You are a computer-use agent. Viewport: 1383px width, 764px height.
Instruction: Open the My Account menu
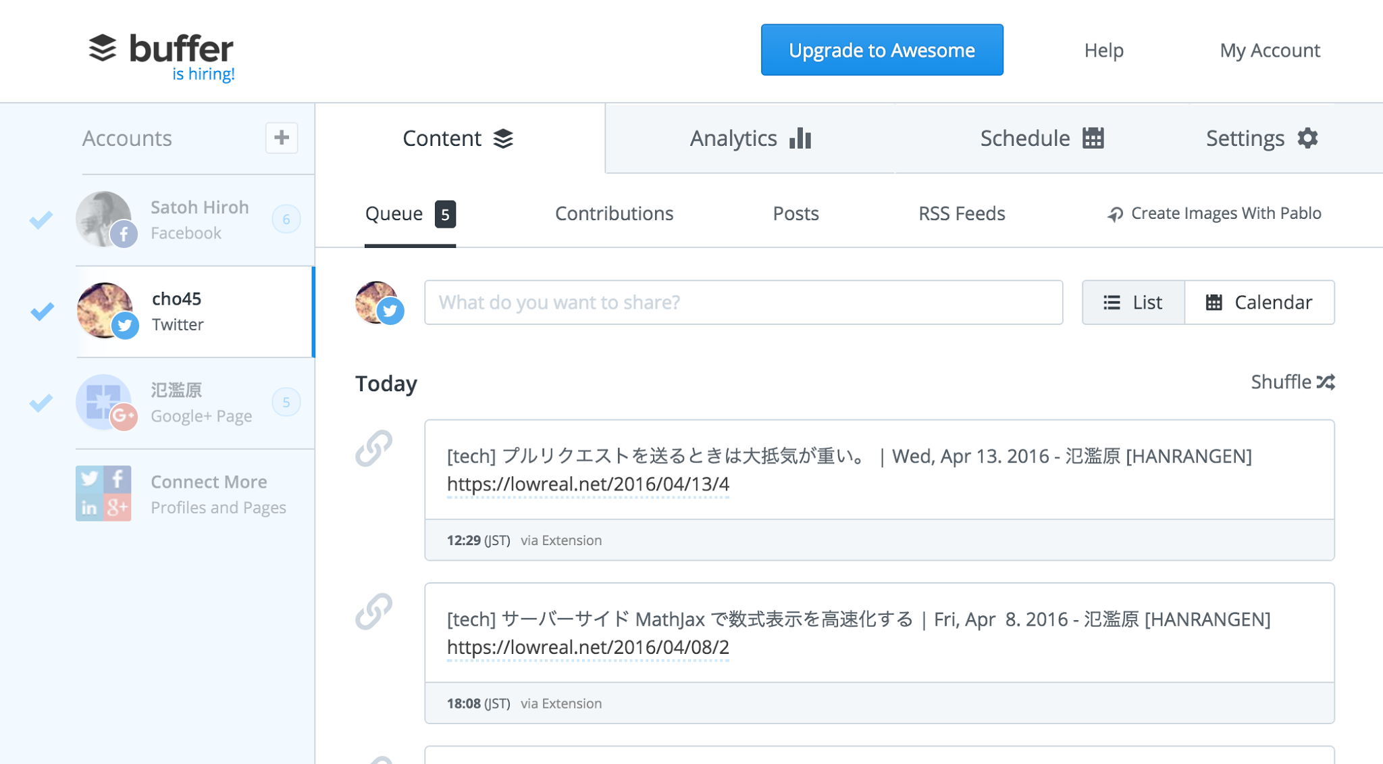pos(1269,51)
